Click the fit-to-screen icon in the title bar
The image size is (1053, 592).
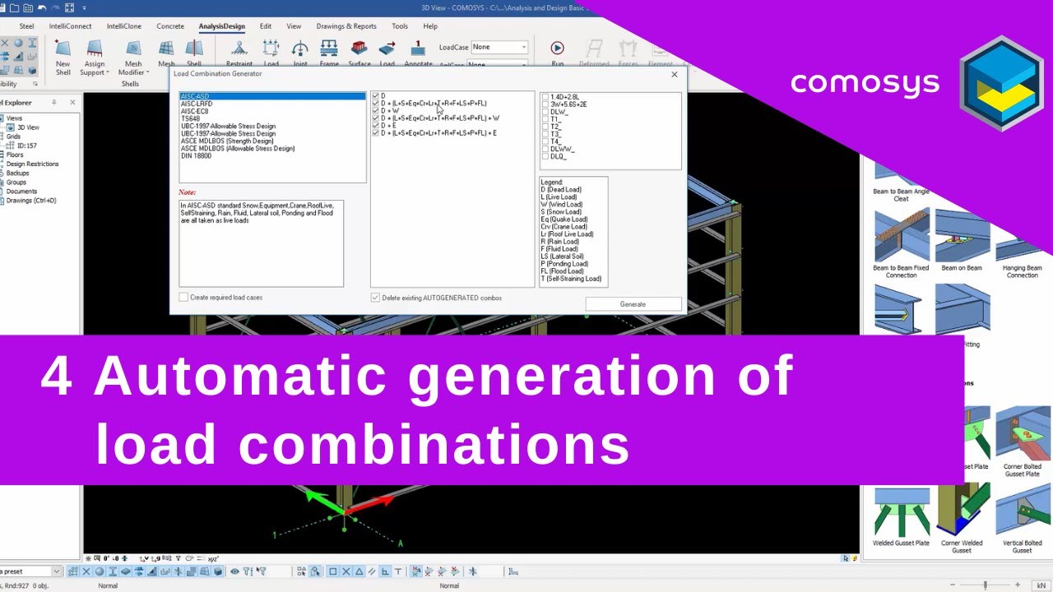click(69, 7)
